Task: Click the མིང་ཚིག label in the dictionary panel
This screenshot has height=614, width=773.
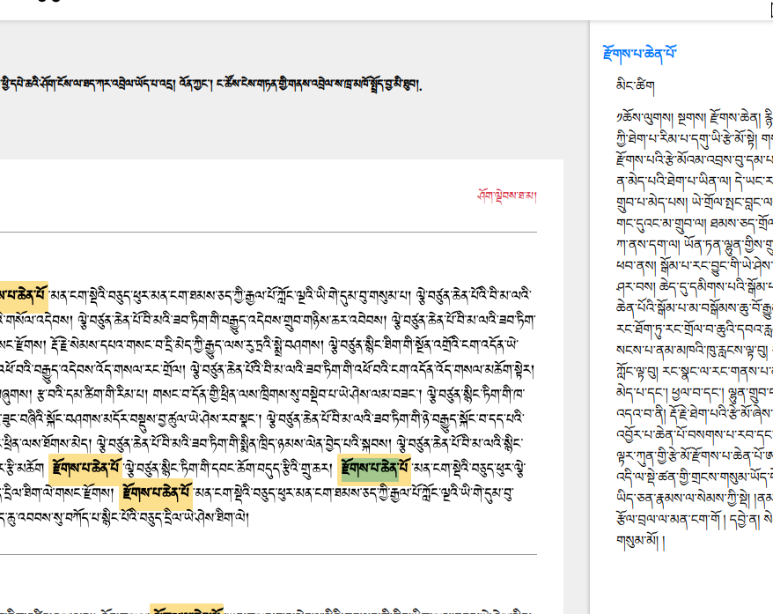Action: (x=636, y=85)
